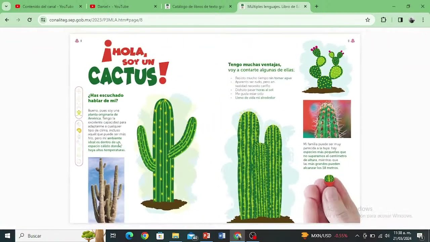Open PowerPoint from the taskbar

tap(207, 236)
